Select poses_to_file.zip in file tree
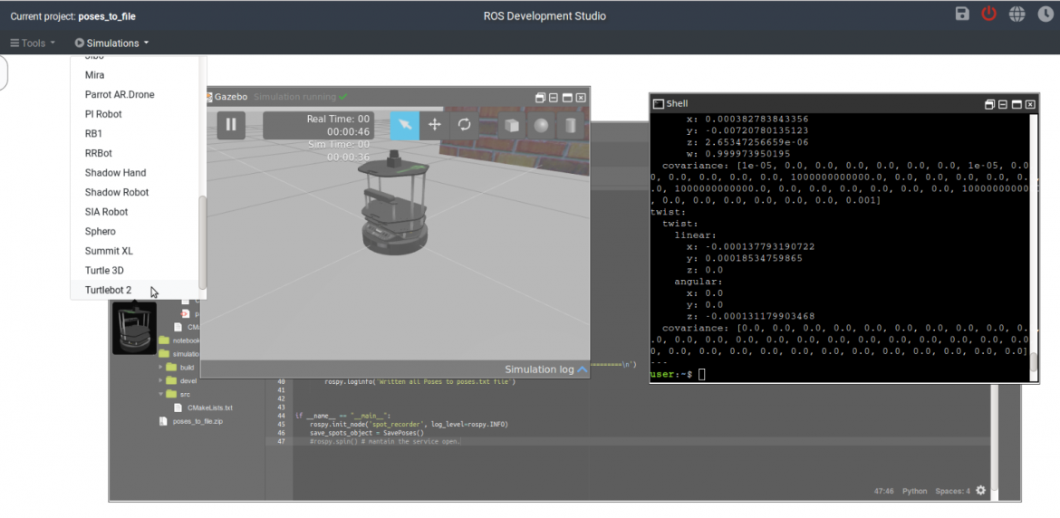 [x=190, y=421]
